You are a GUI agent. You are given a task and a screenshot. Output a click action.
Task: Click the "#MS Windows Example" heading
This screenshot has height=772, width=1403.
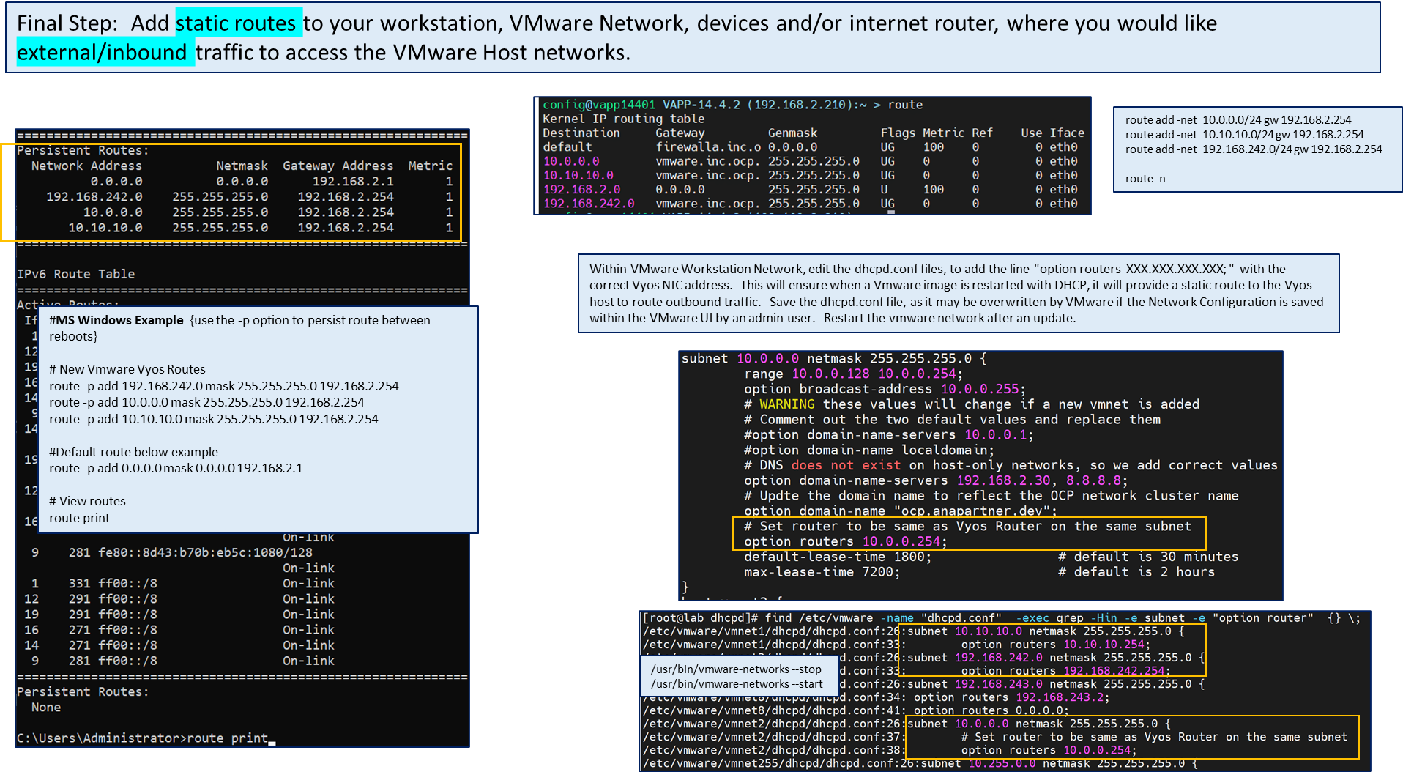click(116, 320)
